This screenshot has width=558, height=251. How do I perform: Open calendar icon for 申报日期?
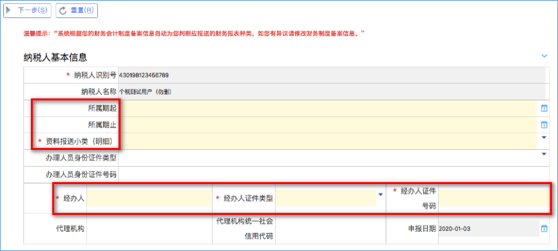(544, 228)
